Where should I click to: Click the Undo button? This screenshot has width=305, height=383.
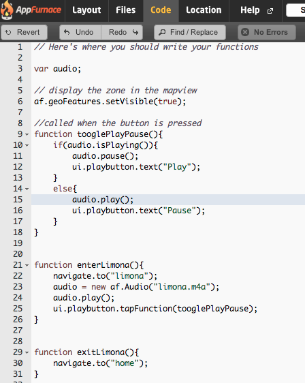(80, 32)
